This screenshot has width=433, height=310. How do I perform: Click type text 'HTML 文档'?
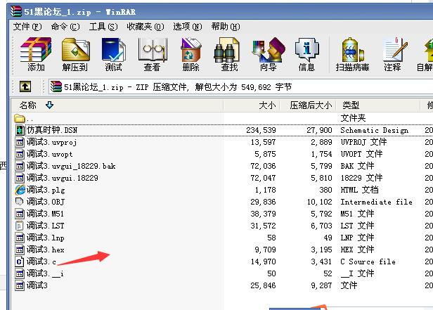[359, 190]
